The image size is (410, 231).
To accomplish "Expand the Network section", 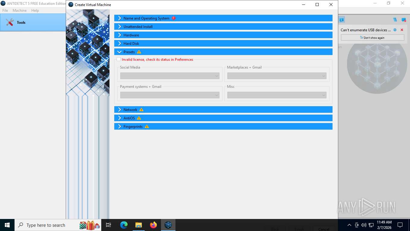I will click(x=223, y=109).
